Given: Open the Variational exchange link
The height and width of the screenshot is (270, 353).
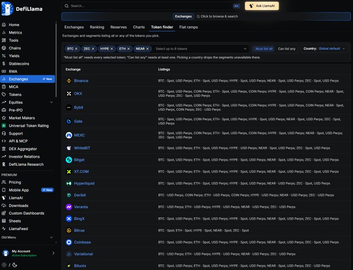Looking at the screenshot, I should pyautogui.click(x=83, y=254).
